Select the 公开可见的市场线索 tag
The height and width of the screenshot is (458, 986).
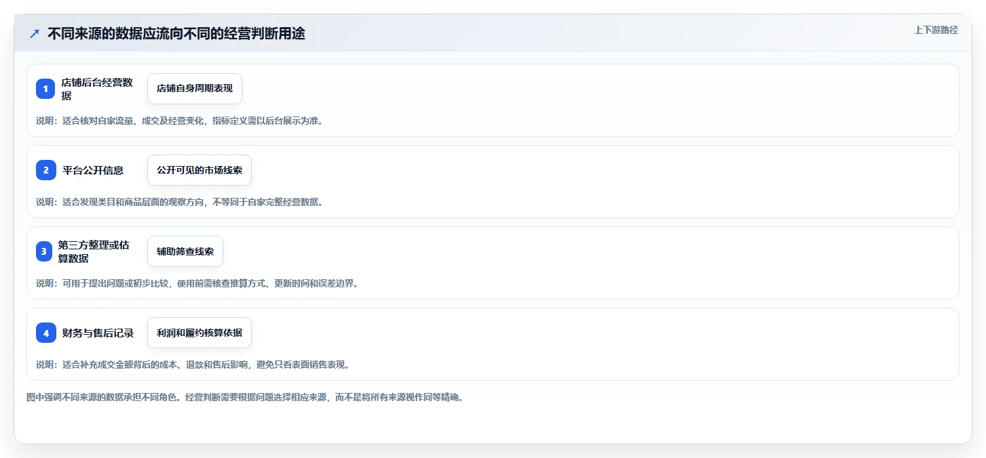click(200, 170)
